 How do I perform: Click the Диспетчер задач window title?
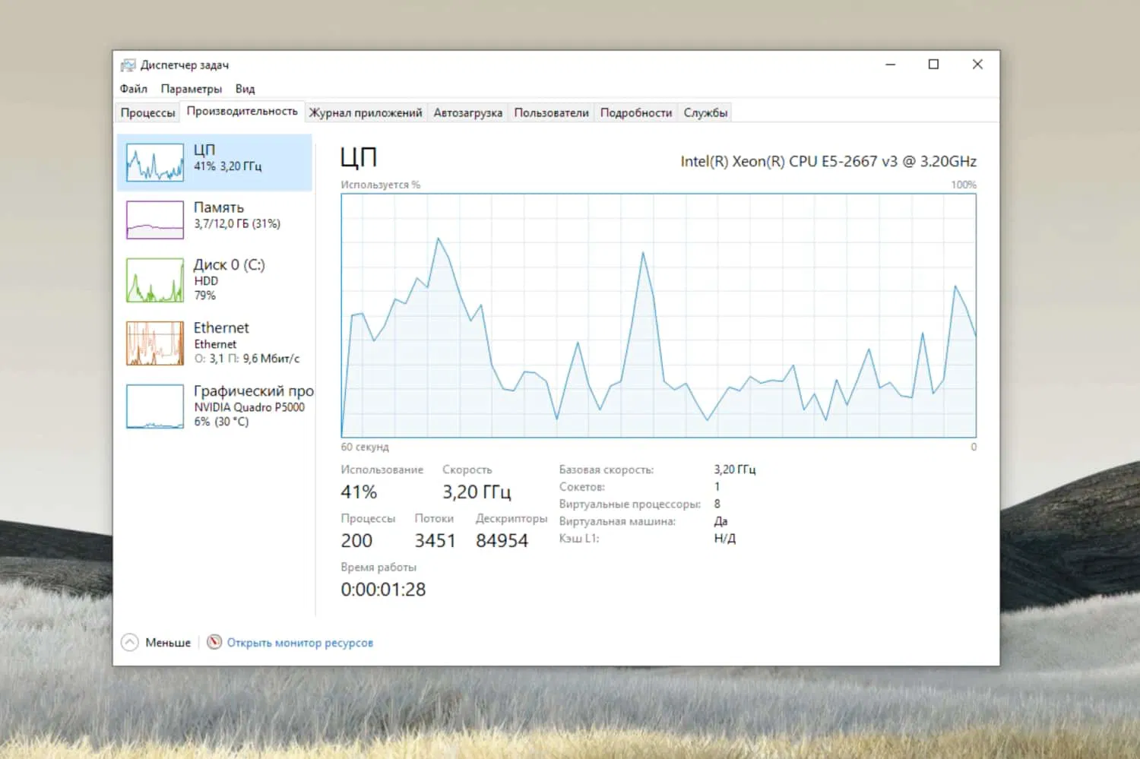(x=185, y=65)
